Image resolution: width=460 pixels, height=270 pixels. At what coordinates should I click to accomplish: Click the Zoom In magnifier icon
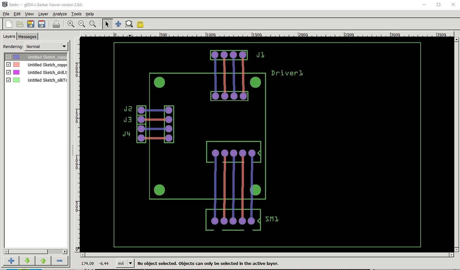[71, 24]
